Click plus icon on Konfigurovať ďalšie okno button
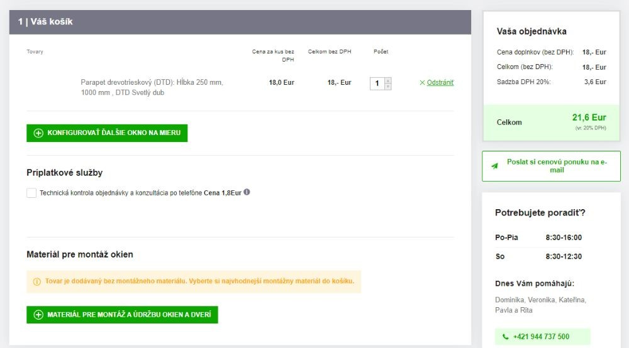Screen dimensions: 629x348 38,133
